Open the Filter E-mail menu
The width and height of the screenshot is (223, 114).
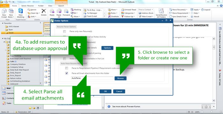tap(146, 16)
